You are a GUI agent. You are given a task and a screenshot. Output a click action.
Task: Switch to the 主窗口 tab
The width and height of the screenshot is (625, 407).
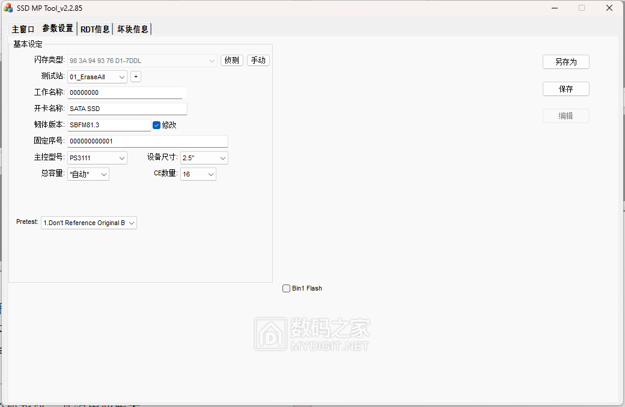(x=23, y=29)
